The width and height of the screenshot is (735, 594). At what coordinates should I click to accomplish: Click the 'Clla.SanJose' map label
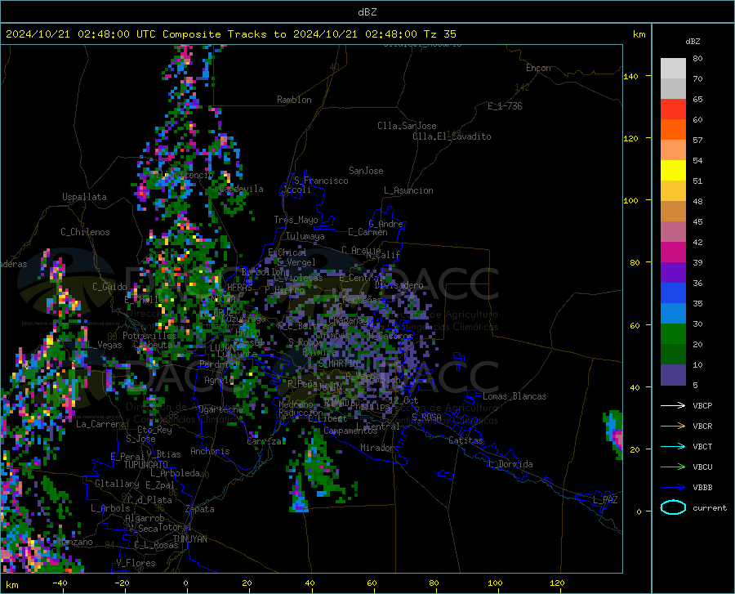(407, 126)
